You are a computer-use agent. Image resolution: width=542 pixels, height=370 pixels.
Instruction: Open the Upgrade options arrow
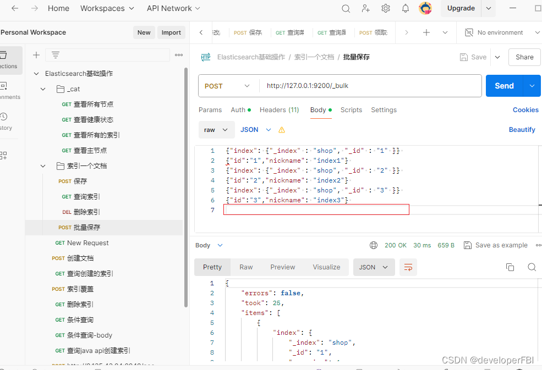pyautogui.click(x=489, y=8)
